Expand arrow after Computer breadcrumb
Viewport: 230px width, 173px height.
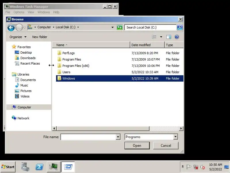click(x=53, y=27)
